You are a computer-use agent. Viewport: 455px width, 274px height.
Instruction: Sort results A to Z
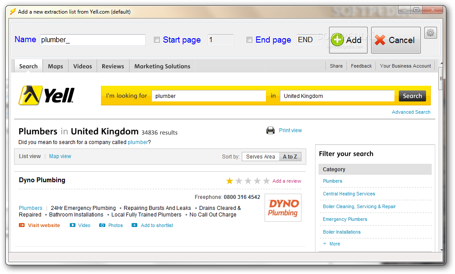[x=290, y=156]
